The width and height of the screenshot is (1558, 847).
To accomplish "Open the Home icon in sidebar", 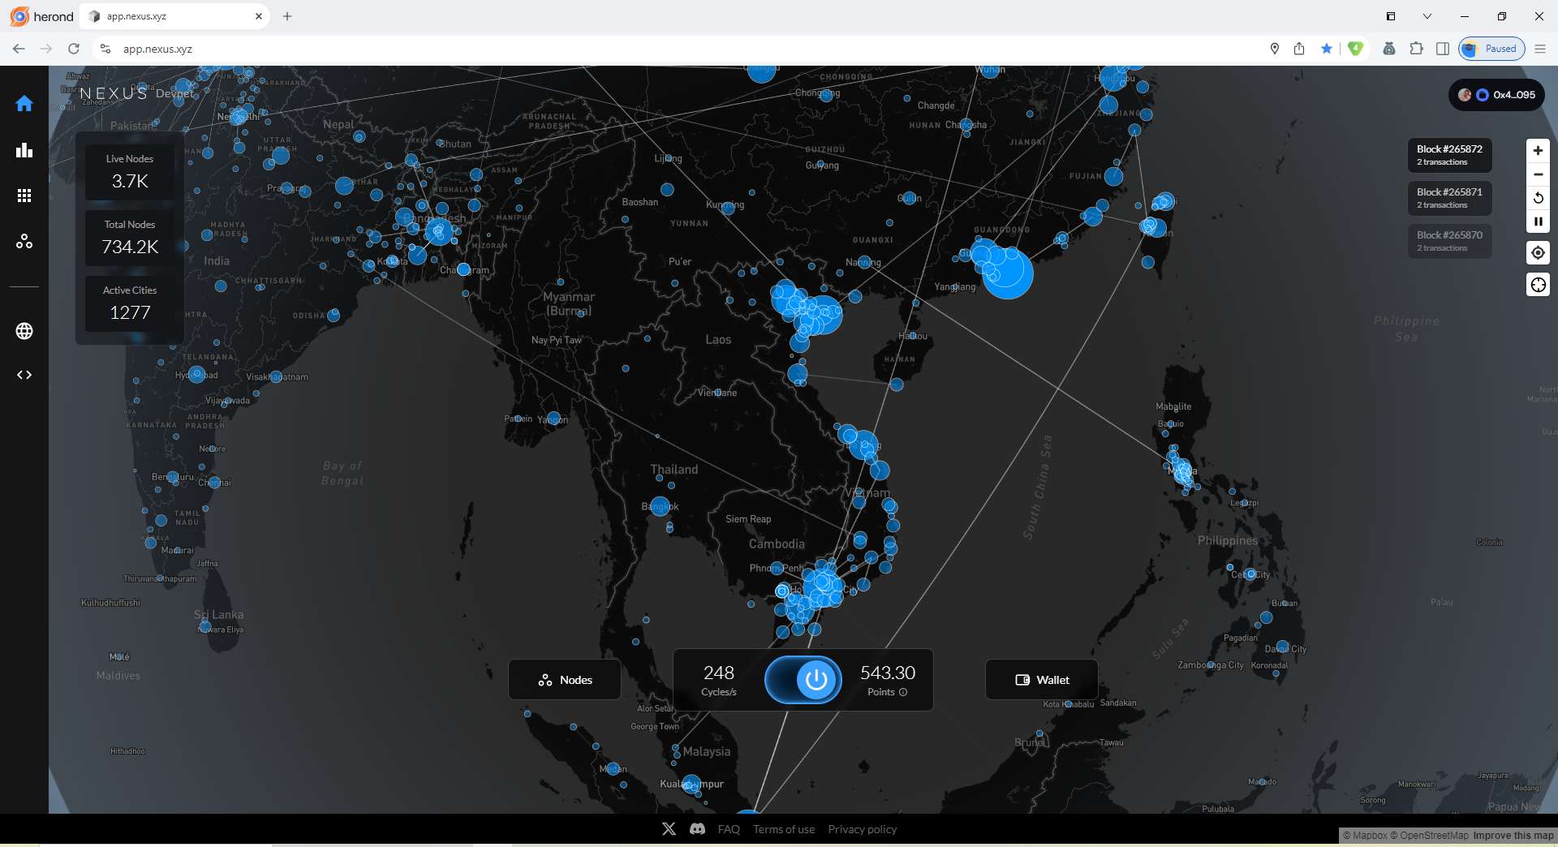I will [x=24, y=104].
